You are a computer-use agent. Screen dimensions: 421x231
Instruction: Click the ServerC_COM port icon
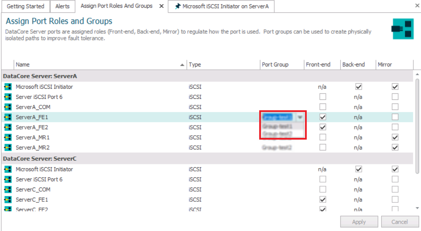(8, 190)
